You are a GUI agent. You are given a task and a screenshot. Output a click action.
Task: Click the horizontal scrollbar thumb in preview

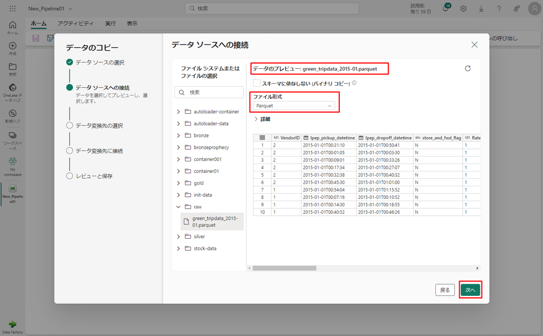coord(284,268)
